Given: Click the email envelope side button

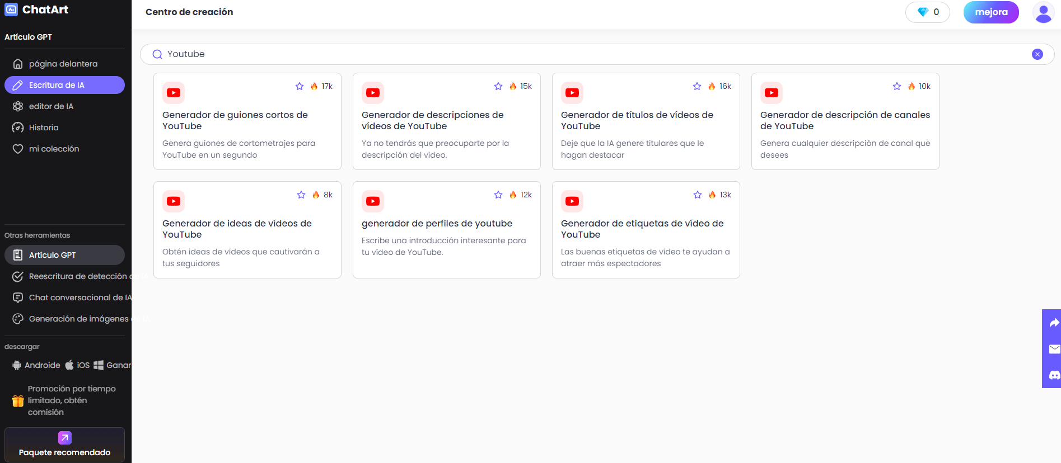Looking at the screenshot, I should (1054, 349).
